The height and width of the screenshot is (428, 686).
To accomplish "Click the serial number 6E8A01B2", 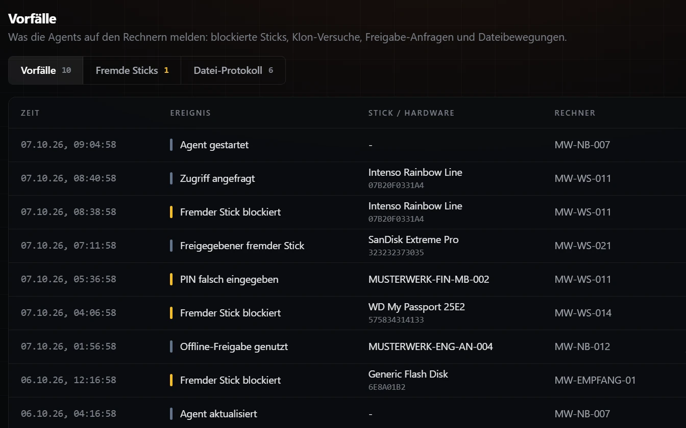I will (x=387, y=387).
